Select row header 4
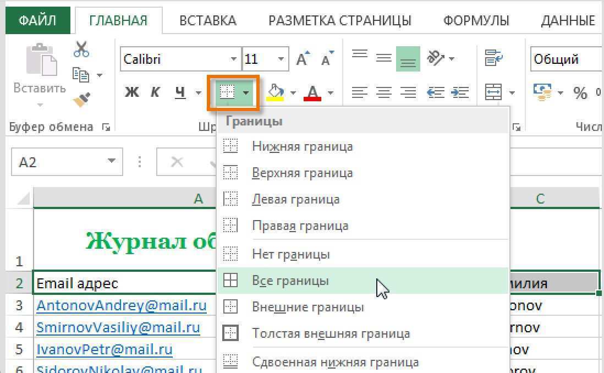 pos(19,327)
